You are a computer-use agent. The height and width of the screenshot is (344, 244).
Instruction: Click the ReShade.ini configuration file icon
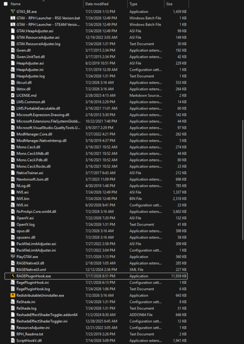[x=13, y=302]
